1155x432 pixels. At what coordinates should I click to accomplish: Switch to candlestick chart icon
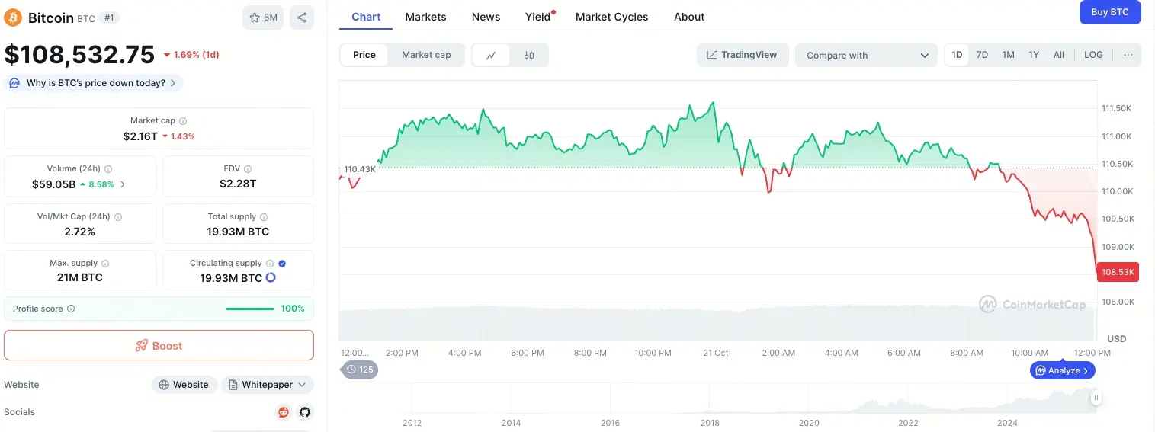[x=529, y=55]
